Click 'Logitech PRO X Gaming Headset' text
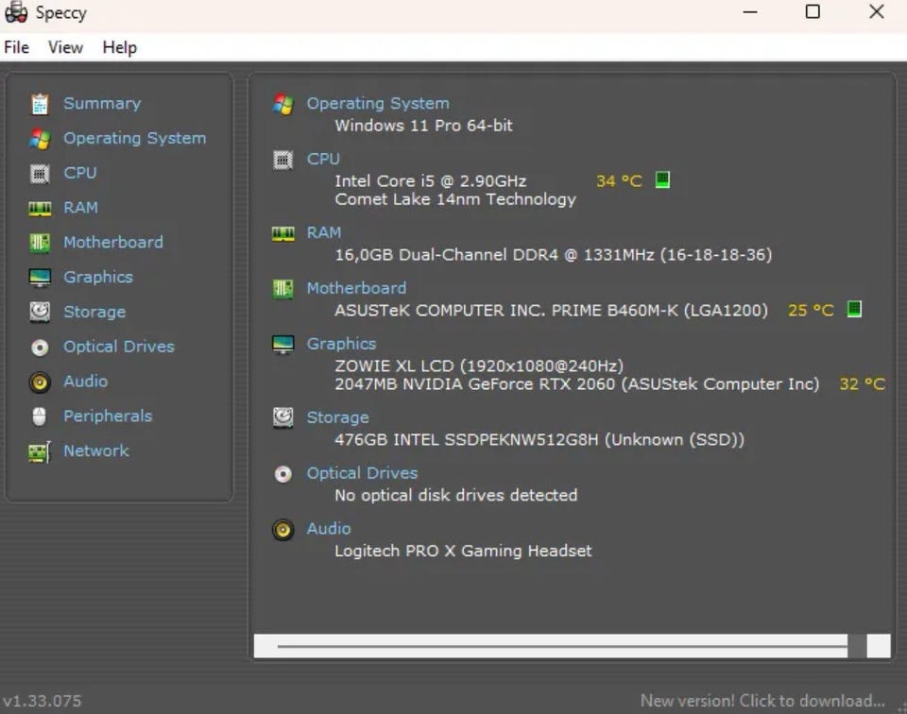This screenshot has height=714, width=907. pyautogui.click(x=463, y=551)
